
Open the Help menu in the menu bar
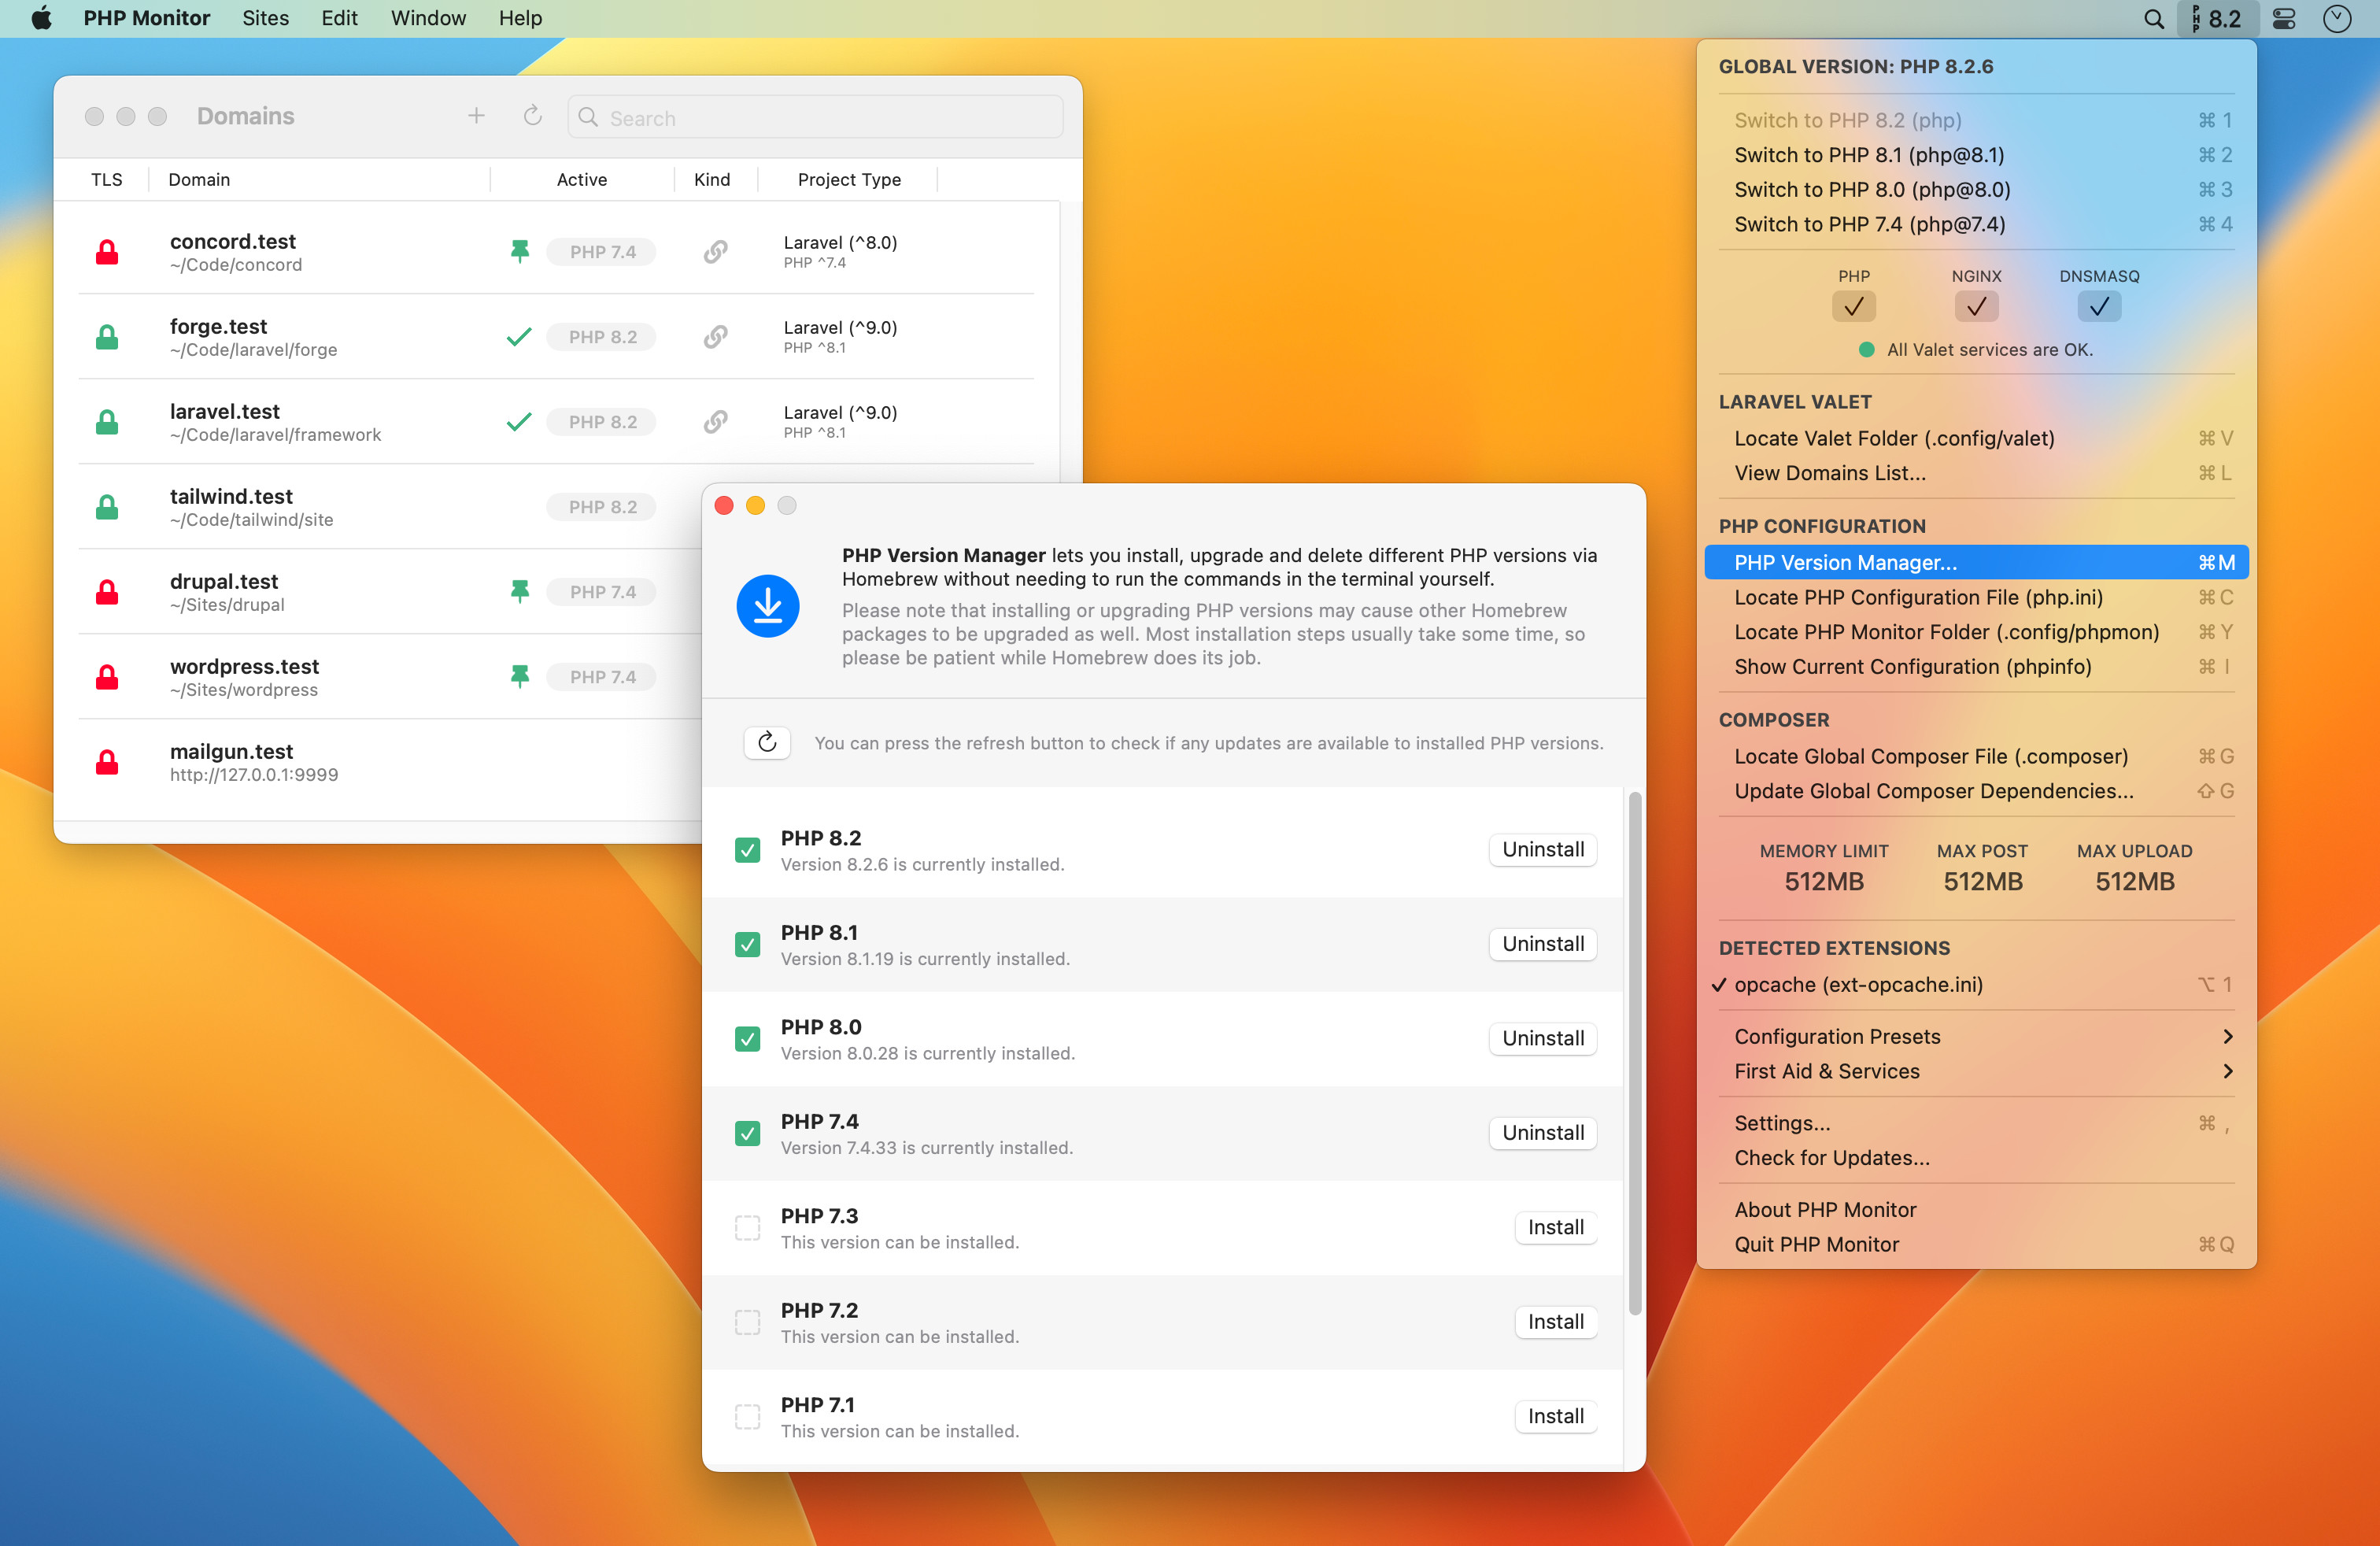tap(520, 18)
